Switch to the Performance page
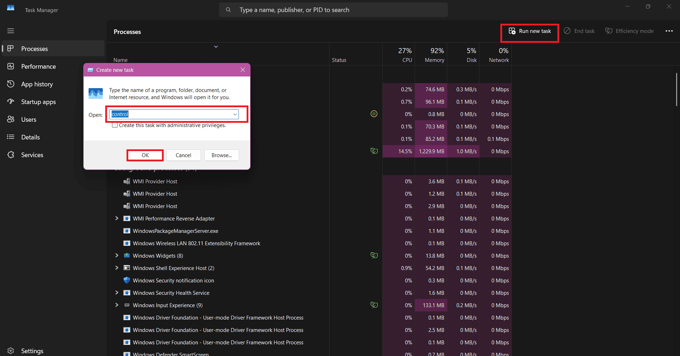Image resolution: width=680 pixels, height=356 pixels. [x=53, y=66]
